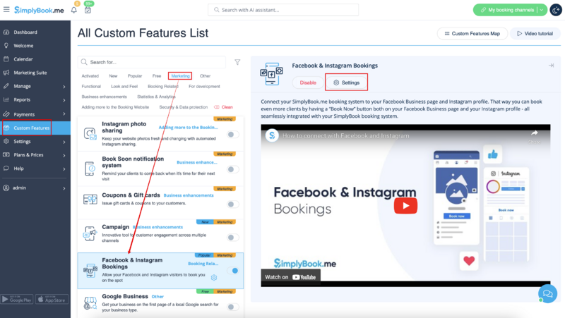
Task: Select the Free filter tab
Action: click(157, 76)
